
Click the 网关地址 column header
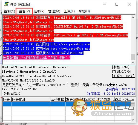31,99
